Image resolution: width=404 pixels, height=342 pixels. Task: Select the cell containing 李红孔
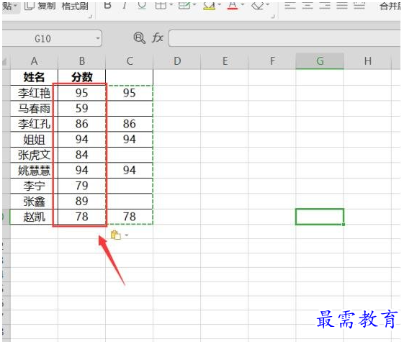[x=35, y=124]
